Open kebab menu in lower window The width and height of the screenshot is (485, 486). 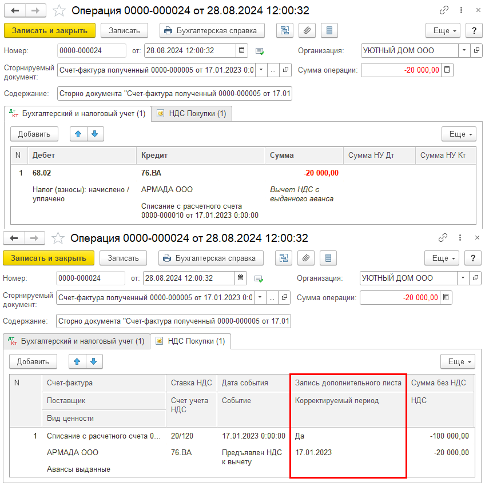point(460,238)
